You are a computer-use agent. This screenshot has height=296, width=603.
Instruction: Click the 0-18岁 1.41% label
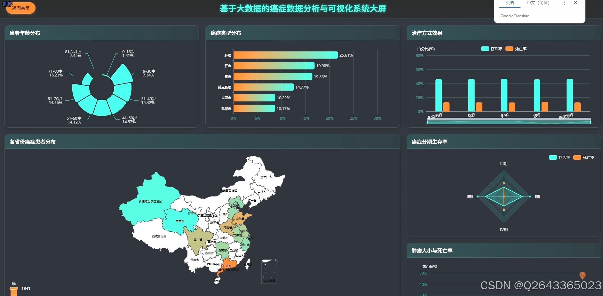click(x=128, y=53)
